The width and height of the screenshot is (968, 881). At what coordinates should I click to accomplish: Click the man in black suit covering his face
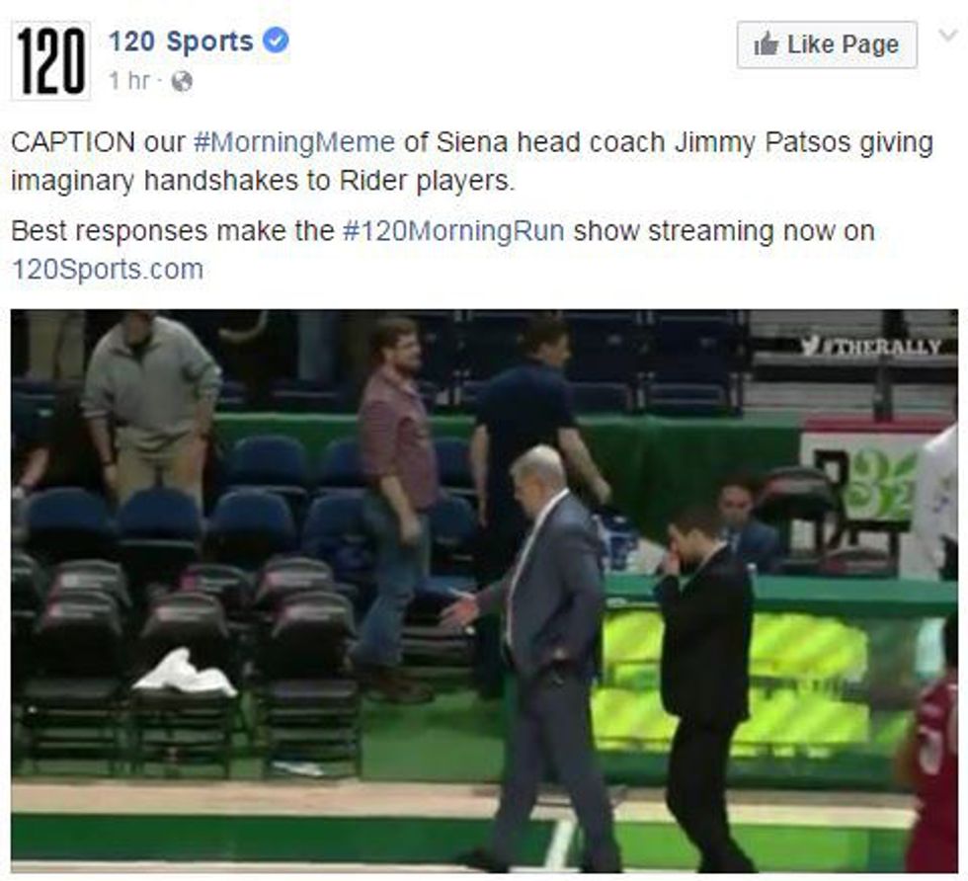[703, 685]
